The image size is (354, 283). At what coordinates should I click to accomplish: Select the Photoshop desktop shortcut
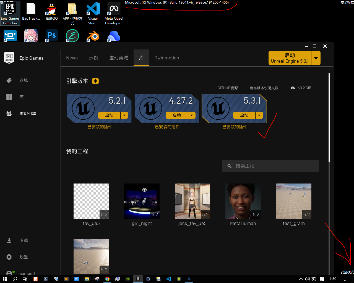pyautogui.click(x=52, y=35)
